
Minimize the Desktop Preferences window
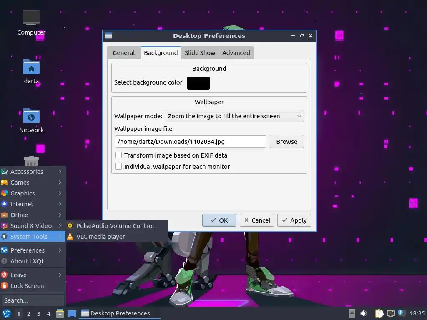[x=293, y=36]
